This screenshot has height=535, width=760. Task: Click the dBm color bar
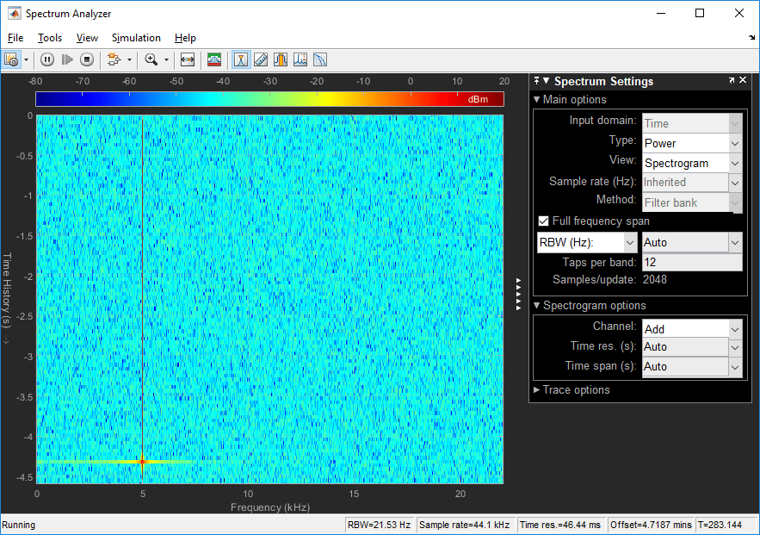pos(269,99)
